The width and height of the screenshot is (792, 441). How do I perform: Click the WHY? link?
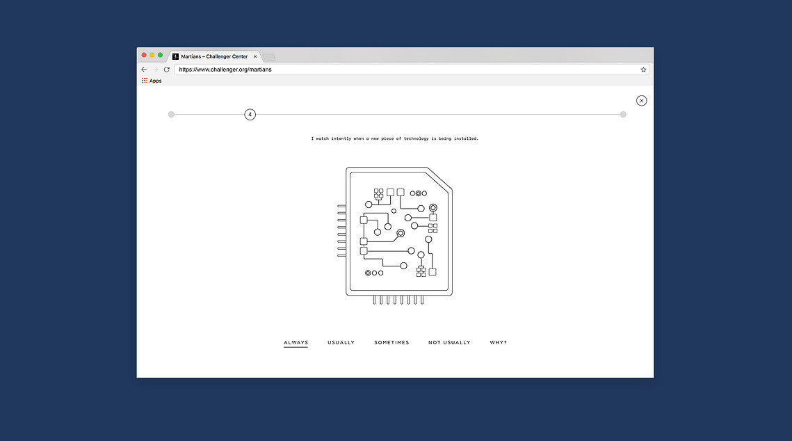(x=498, y=342)
